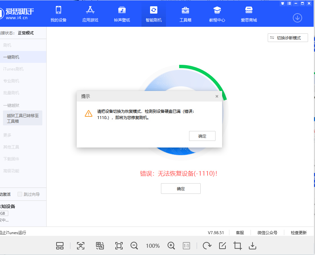
Task: Open the 我的设备 device tab
Action: [x=59, y=14]
